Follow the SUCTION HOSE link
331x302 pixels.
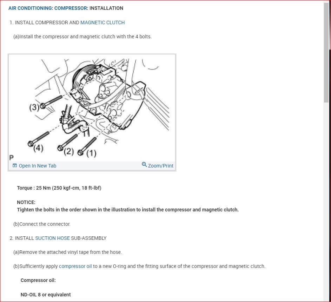(52, 238)
